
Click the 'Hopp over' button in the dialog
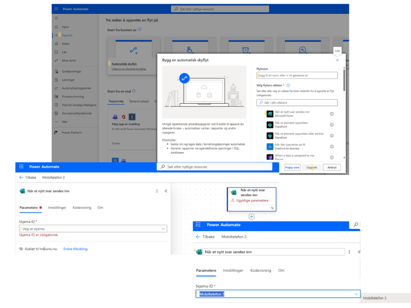[x=292, y=168]
